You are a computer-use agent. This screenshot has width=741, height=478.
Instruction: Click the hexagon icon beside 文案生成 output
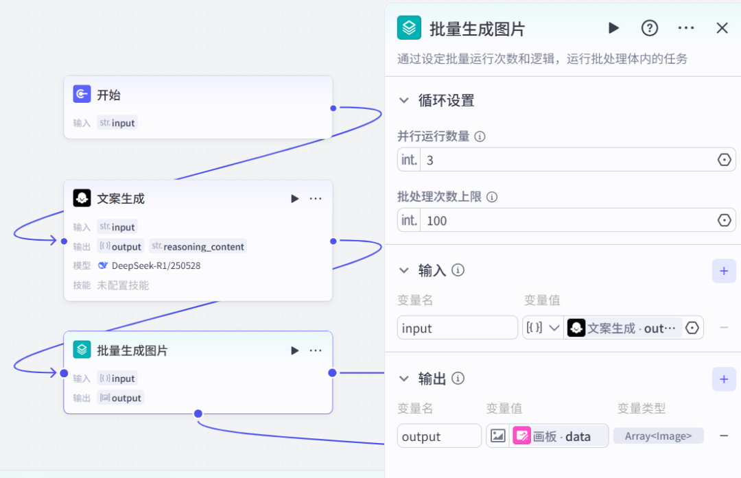click(692, 328)
